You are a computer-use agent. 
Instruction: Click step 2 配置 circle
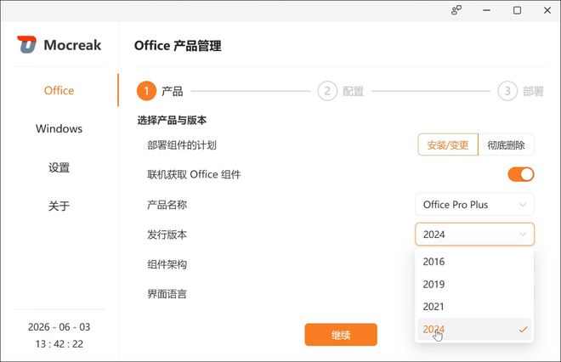[327, 91]
